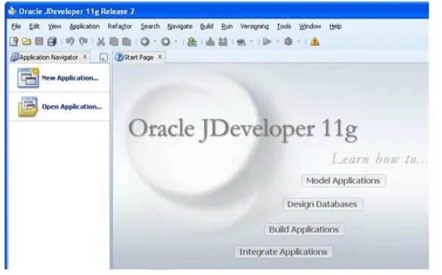The width and height of the screenshot is (442, 275).
Task: Click the Save toolbar icon
Action: pyautogui.click(x=39, y=42)
